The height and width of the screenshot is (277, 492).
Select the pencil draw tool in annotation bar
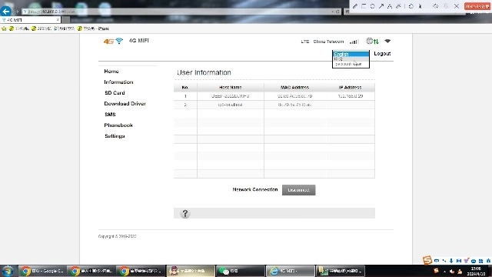[355, 6]
